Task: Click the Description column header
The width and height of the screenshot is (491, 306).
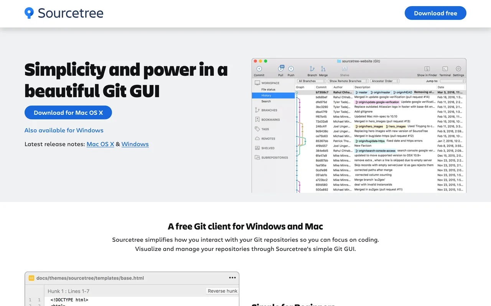Action: [362, 87]
